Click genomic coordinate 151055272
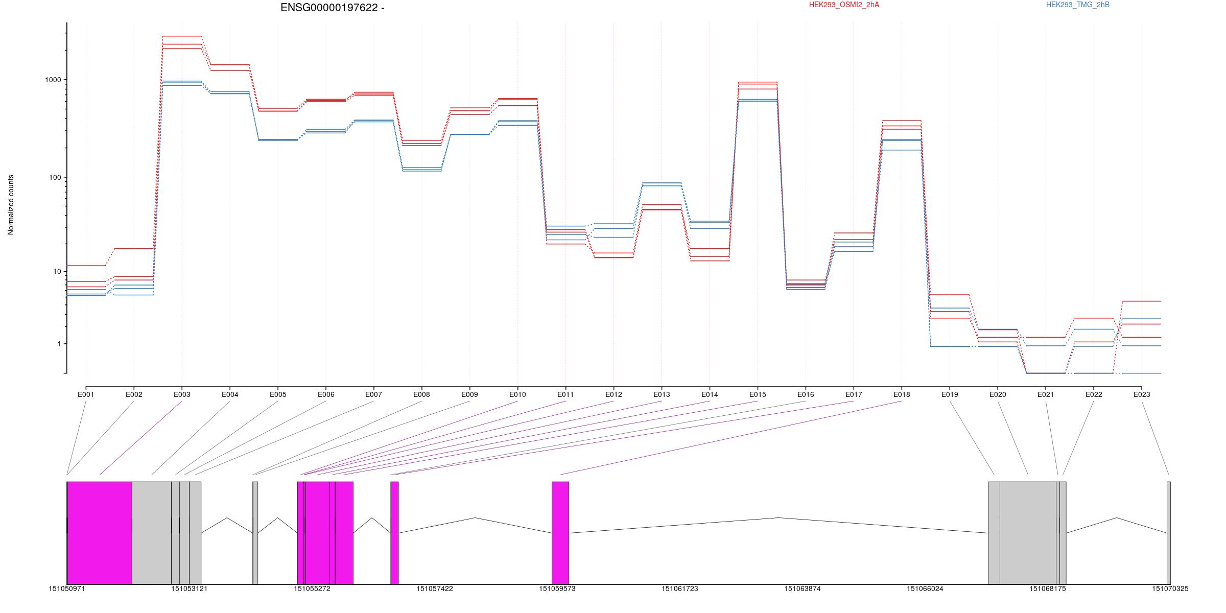The width and height of the screenshot is (1226, 613). tap(312, 588)
